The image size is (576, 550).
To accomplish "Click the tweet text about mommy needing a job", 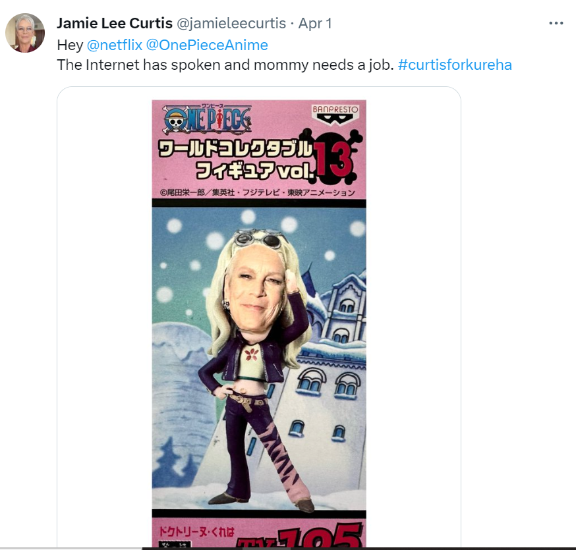I will (225, 65).
